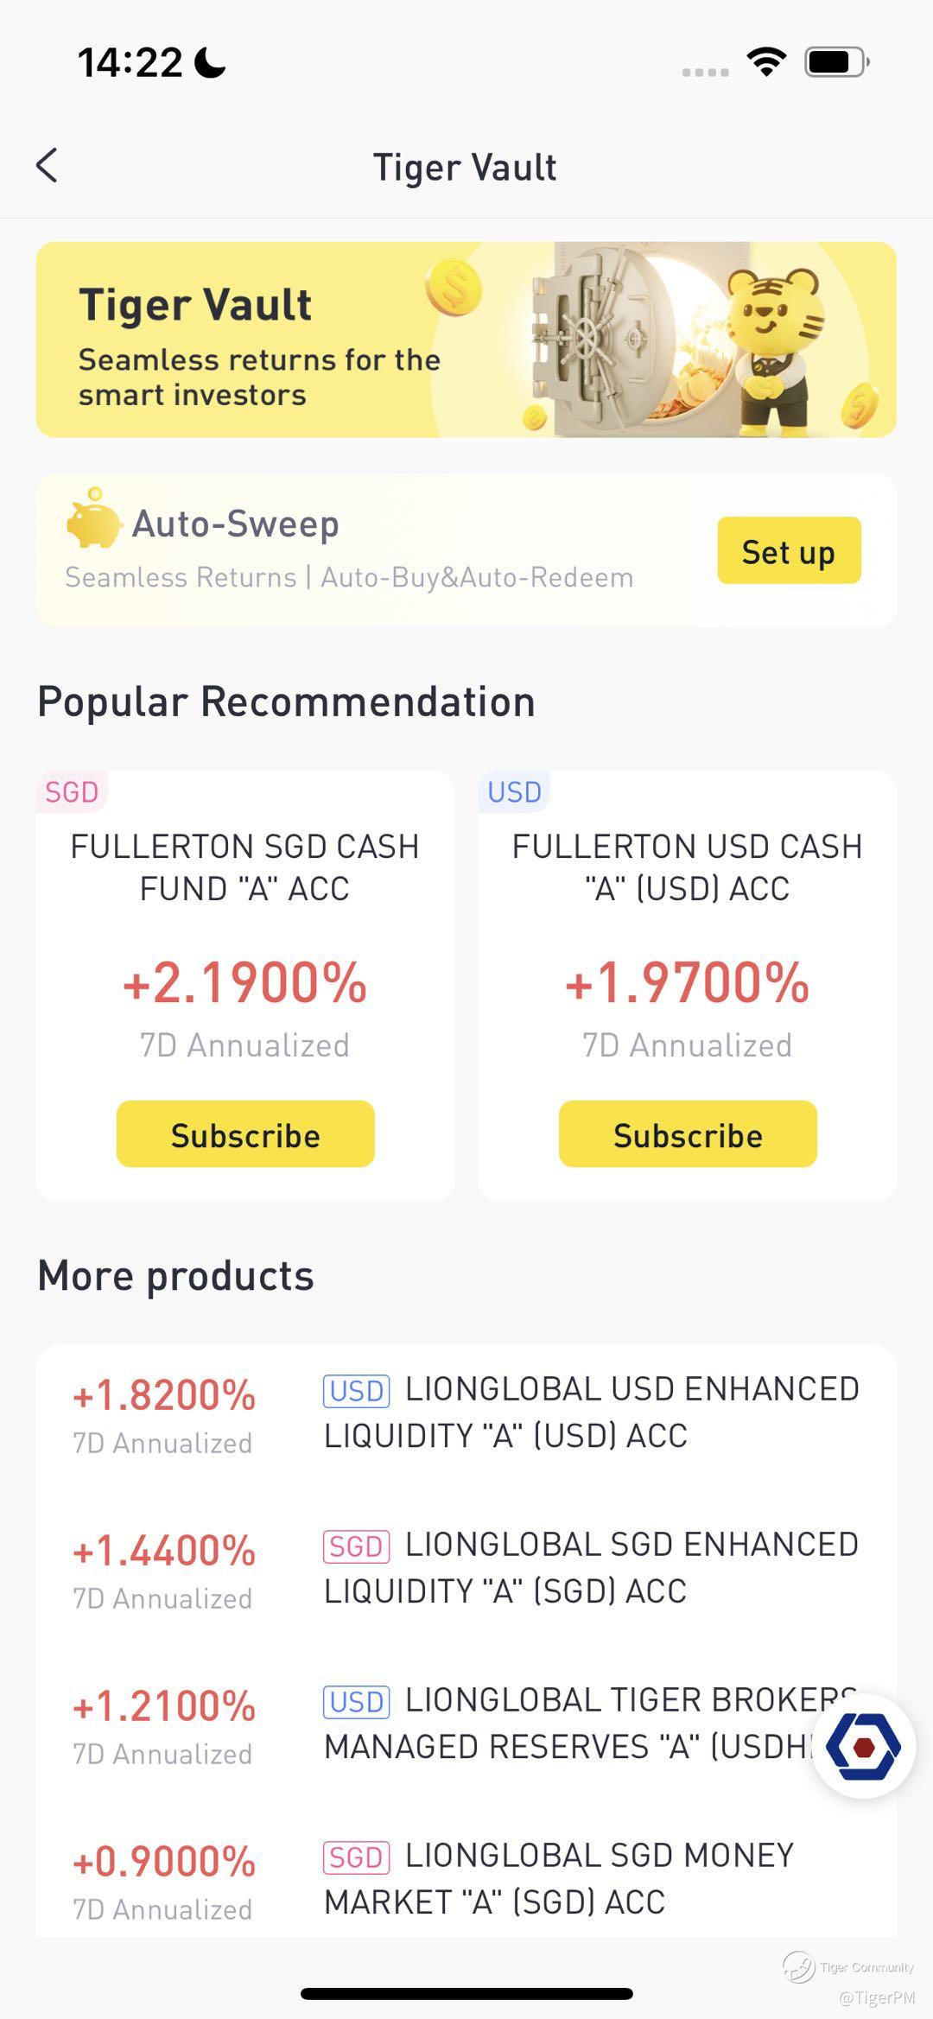Open the floating hexagon assistant icon

(x=864, y=1747)
